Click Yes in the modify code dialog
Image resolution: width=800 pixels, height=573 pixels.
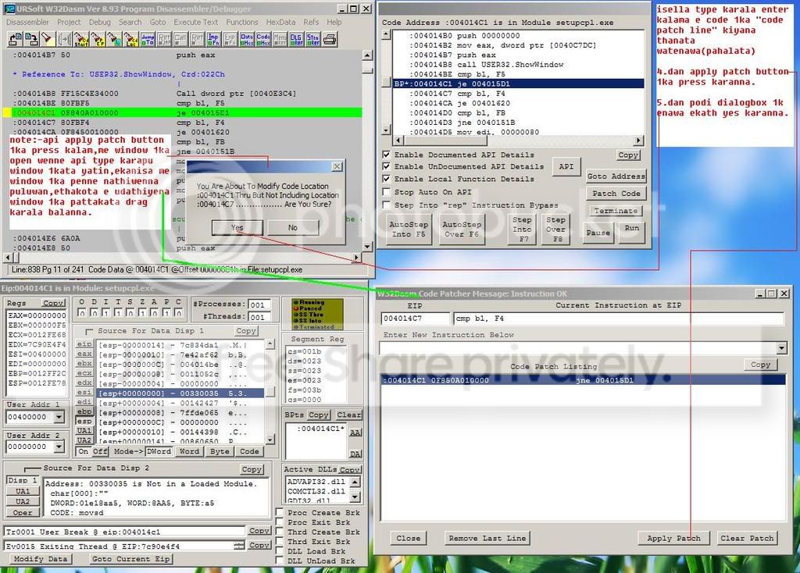(237, 227)
